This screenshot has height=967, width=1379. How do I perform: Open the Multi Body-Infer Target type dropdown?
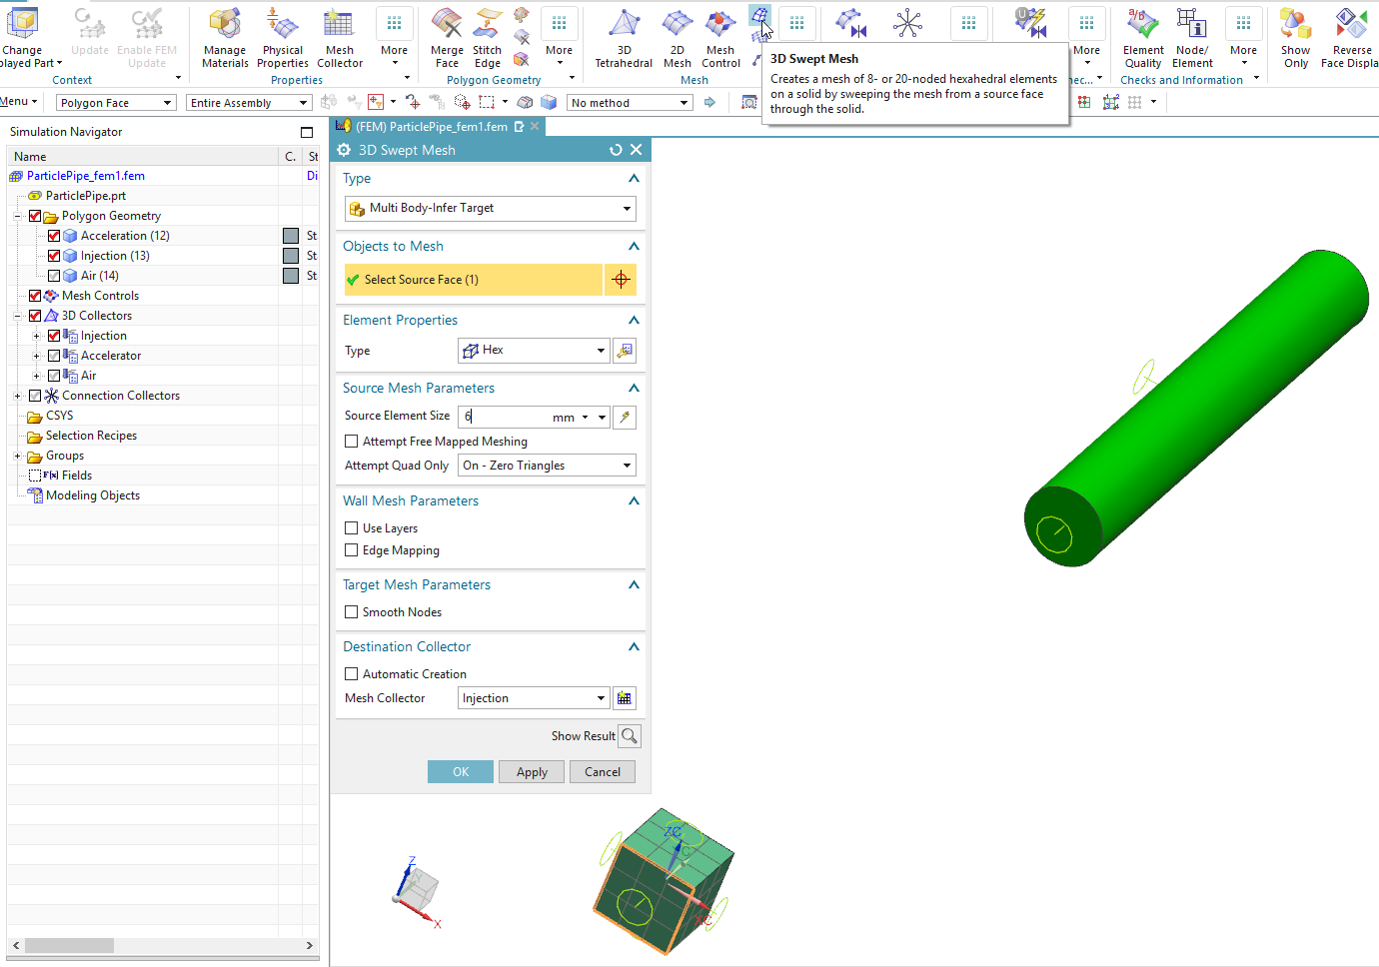point(490,209)
